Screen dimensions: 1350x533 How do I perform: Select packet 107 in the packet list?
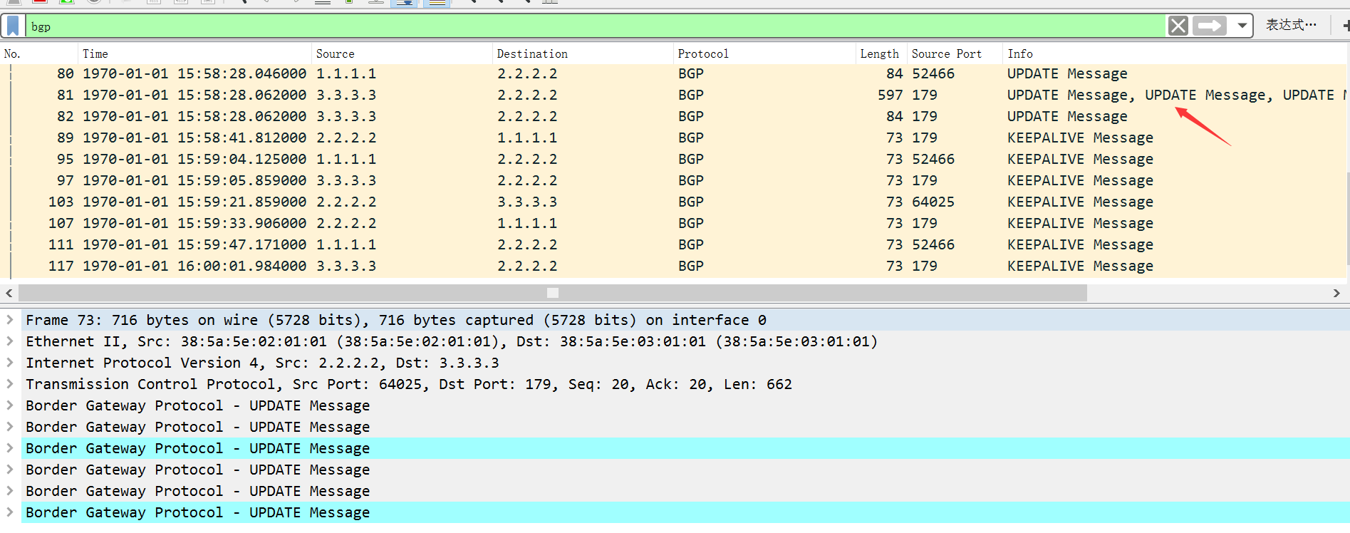tap(673, 224)
